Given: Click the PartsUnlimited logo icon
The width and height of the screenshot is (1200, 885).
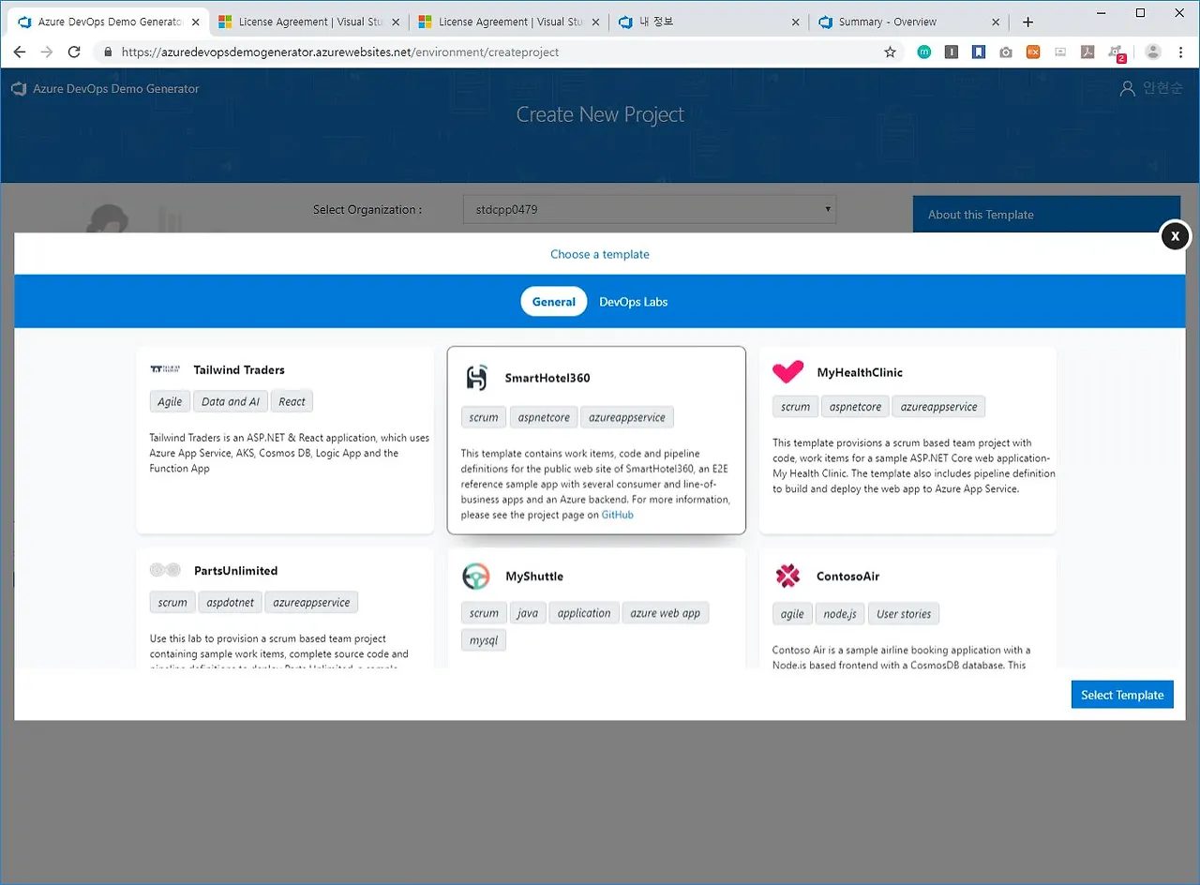Looking at the screenshot, I should (165, 570).
